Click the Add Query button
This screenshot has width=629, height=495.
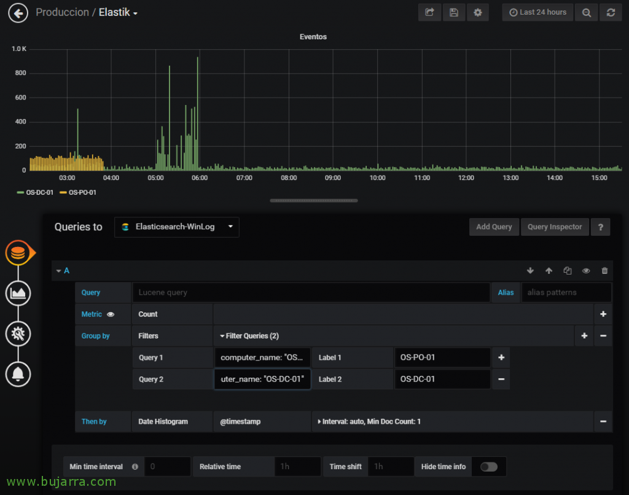coord(494,227)
